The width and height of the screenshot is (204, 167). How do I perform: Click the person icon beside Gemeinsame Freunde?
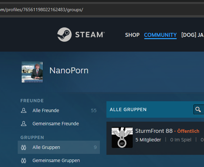(x=23, y=124)
